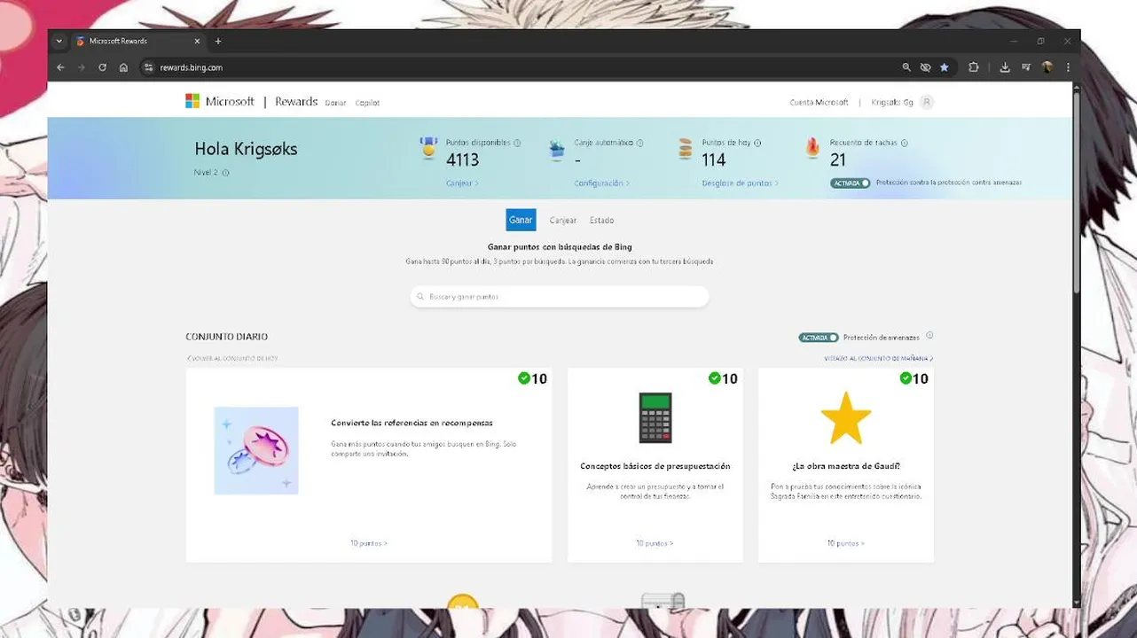Click the coins icon beside Puntos de hoy
The image size is (1137, 638).
[x=685, y=149]
